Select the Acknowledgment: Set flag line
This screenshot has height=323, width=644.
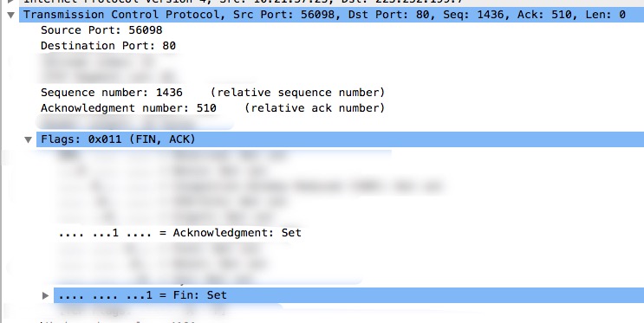click(180, 233)
